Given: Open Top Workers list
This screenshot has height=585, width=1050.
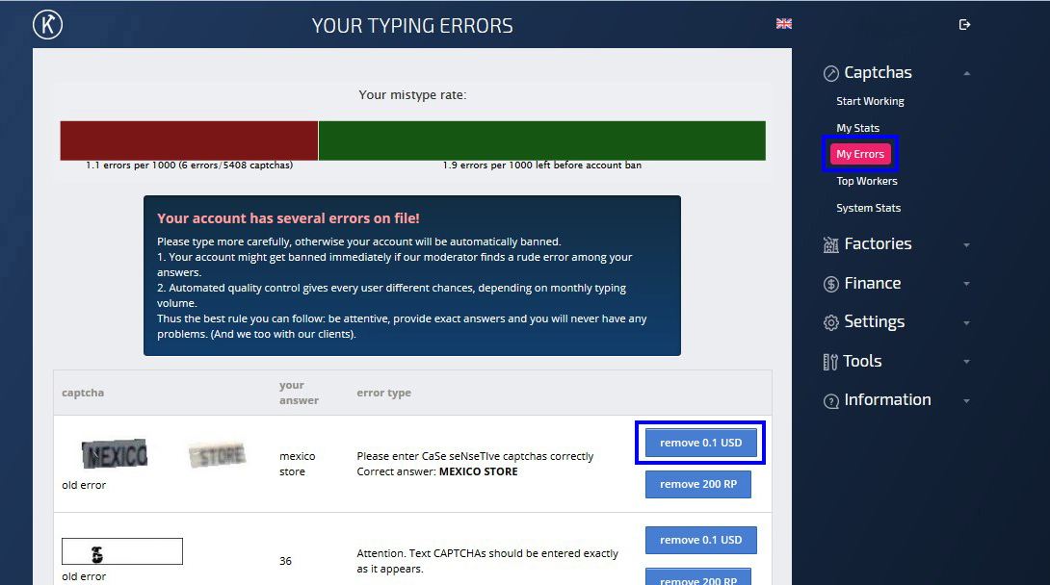Looking at the screenshot, I should 867,181.
